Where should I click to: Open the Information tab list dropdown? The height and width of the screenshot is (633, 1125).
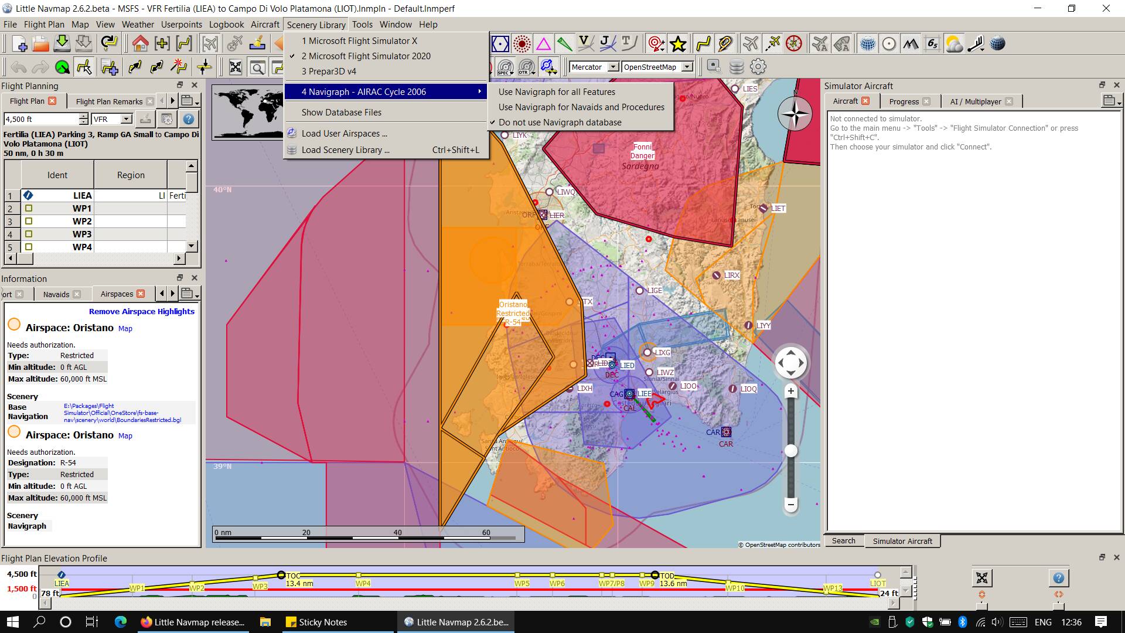(x=189, y=294)
